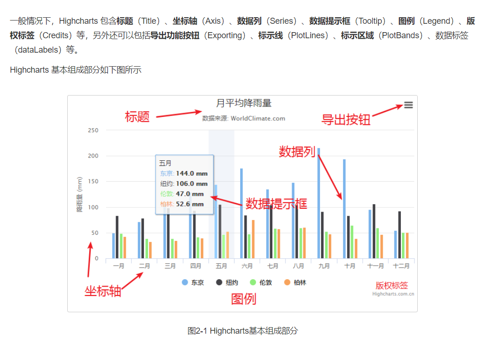The width and height of the screenshot is (492, 343).
Task: Click the dark 纽约 bar in 十一月
Action: pos(374,231)
